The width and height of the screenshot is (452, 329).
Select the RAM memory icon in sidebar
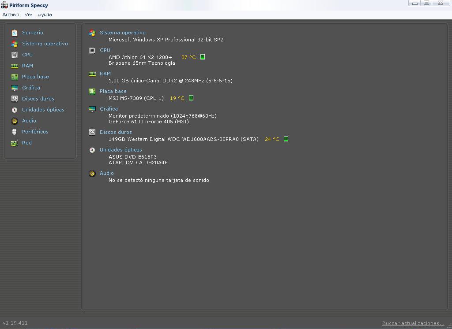(x=15, y=66)
